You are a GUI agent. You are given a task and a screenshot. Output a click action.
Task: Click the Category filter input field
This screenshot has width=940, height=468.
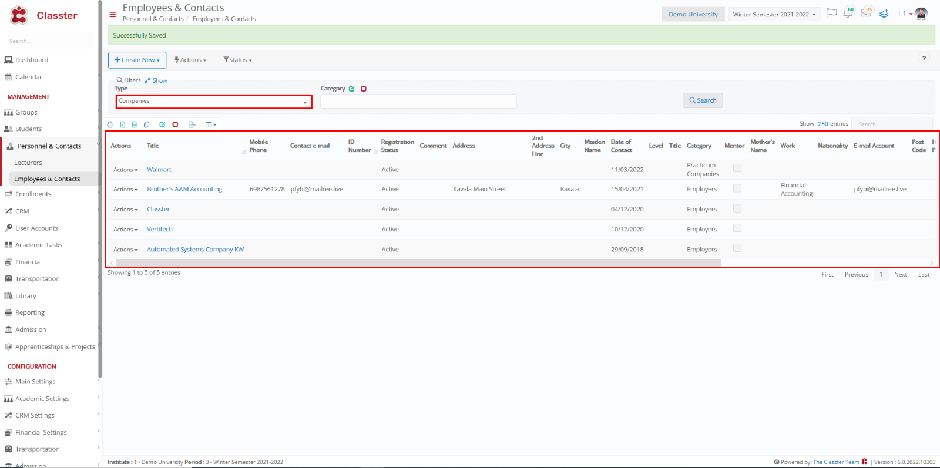[418, 102]
